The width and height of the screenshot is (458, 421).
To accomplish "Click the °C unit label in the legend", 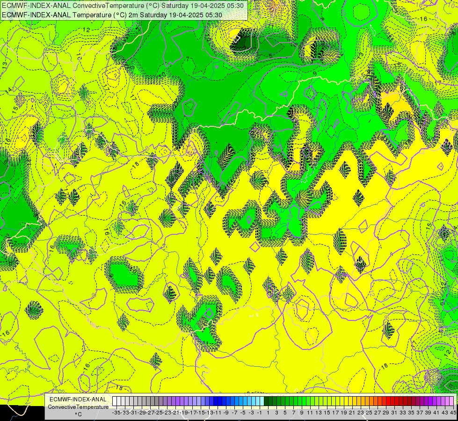I will 78,414.
